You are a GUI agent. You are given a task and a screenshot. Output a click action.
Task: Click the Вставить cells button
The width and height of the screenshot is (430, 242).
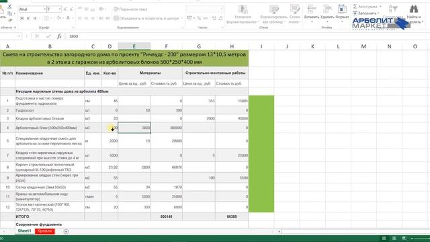point(312,13)
